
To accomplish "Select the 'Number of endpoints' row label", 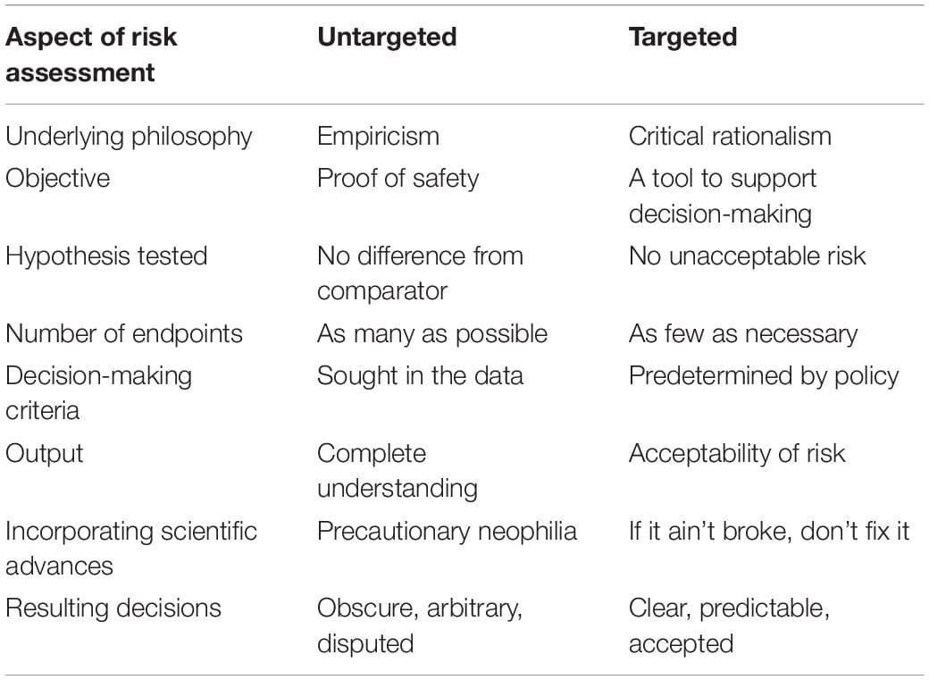I will pyautogui.click(x=123, y=333).
